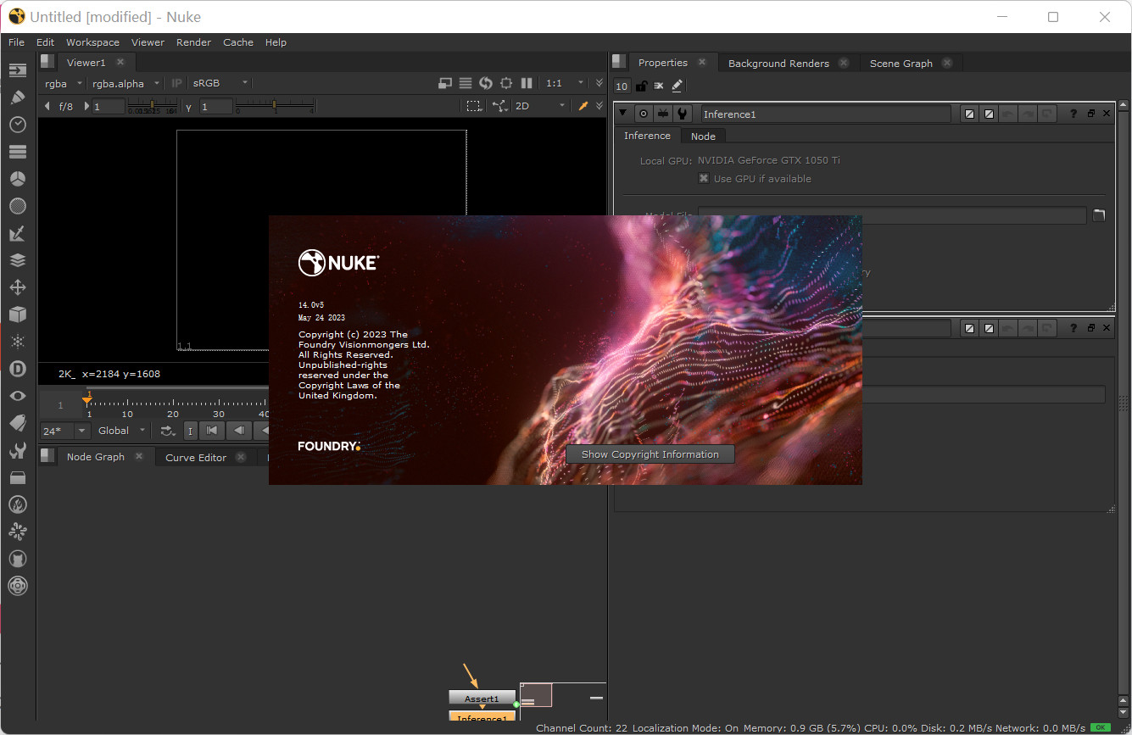
Task: Open the Other nodes menu (box icon)
Action: click(17, 477)
